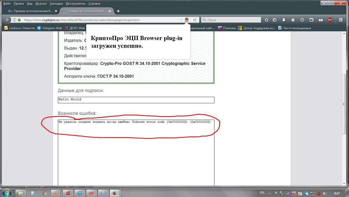Reload the current page
The height and width of the screenshot is (197, 349).
coord(195,20)
